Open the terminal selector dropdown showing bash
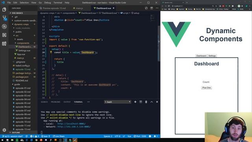Viewport: 252px width, 142px height. tap(117, 102)
